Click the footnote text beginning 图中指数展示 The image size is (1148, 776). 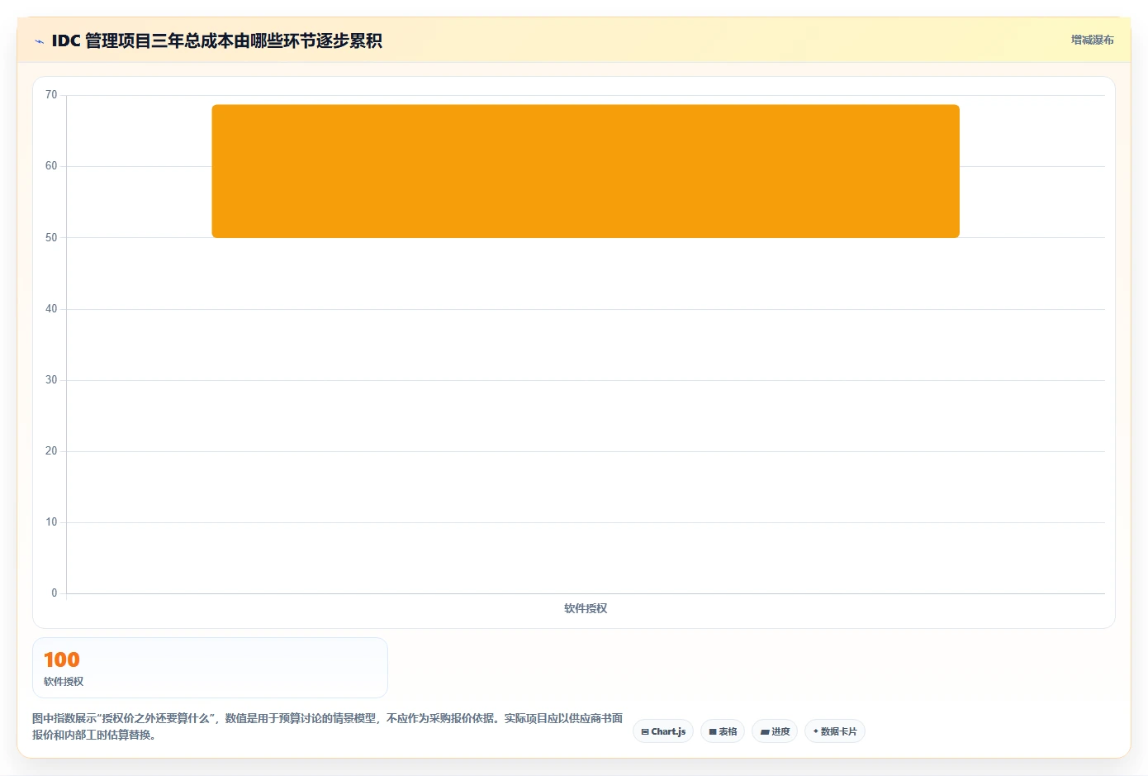[x=328, y=726]
